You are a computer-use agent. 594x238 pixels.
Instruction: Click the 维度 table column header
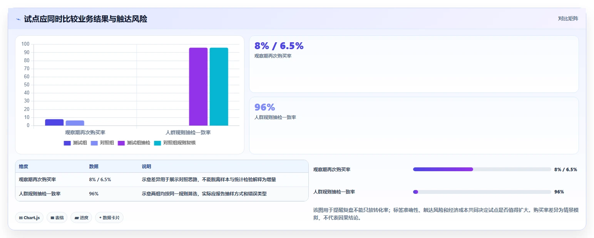23,167
